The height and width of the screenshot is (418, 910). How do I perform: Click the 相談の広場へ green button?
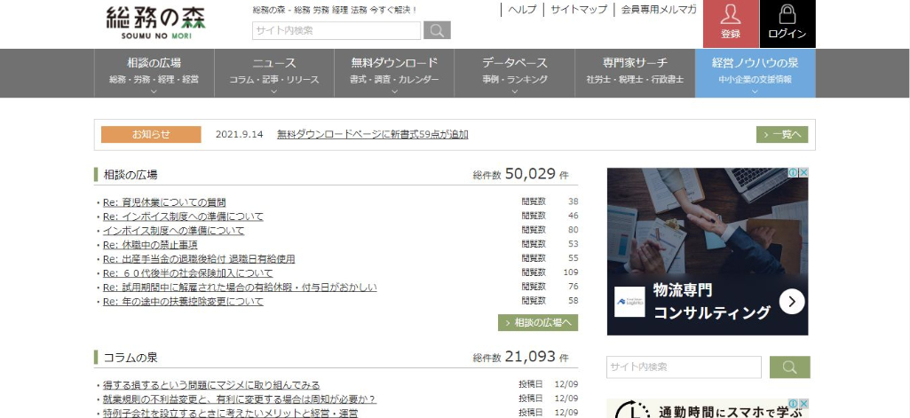[x=538, y=322]
